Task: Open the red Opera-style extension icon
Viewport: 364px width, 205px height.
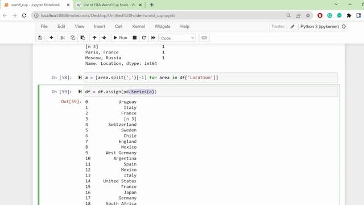Action: pos(320,15)
